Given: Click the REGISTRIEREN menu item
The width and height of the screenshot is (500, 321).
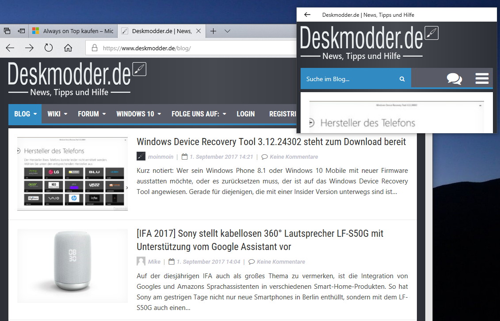Looking at the screenshot, I should [x=282, y=114].
